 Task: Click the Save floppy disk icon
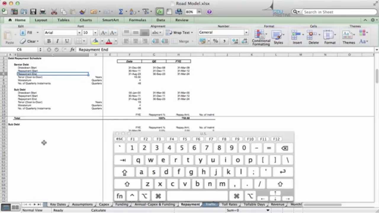click(x=33, y=12)
